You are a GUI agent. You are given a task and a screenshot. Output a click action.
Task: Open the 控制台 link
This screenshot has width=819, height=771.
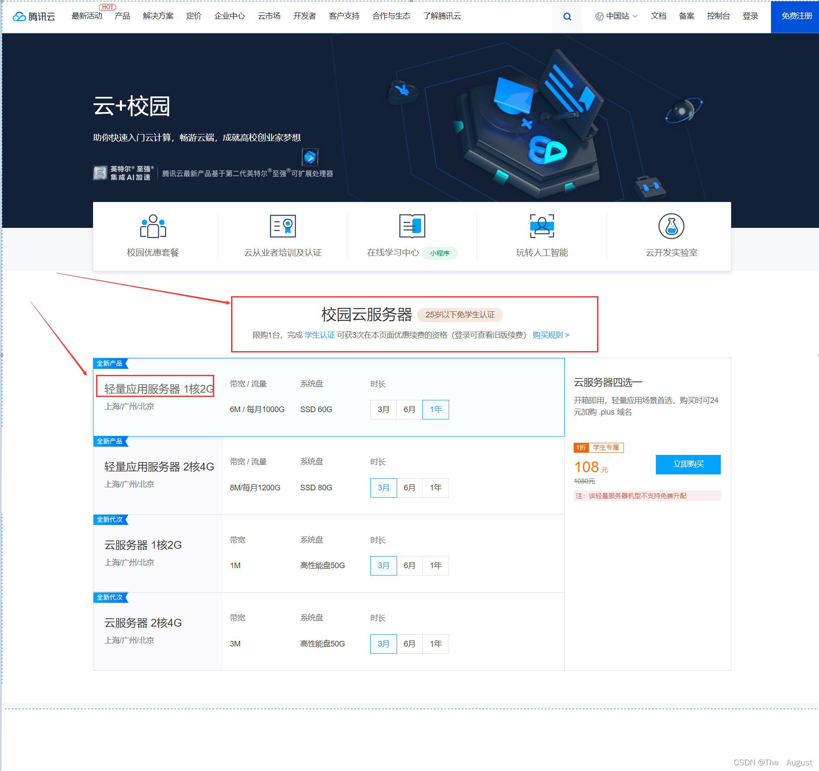pos(719,16)
